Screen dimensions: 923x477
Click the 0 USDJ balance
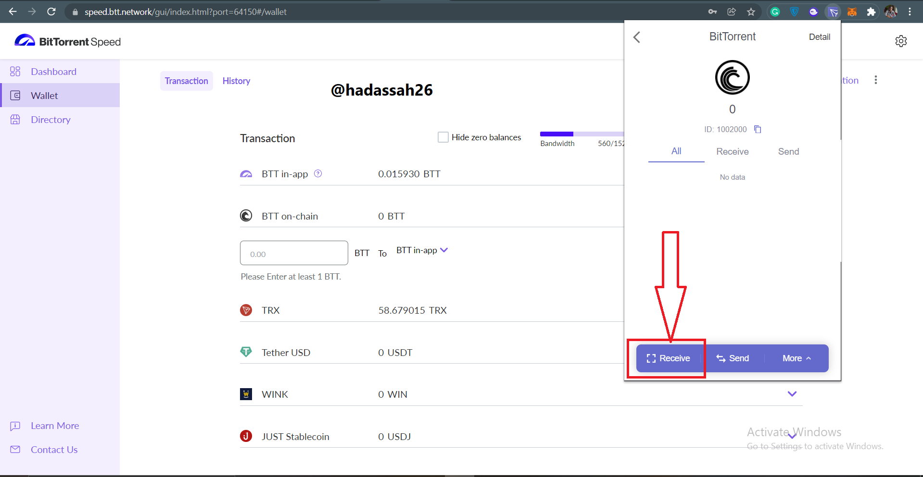[394, 437]
